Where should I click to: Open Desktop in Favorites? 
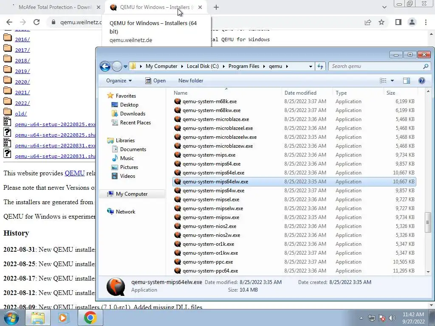click(129, 105)
